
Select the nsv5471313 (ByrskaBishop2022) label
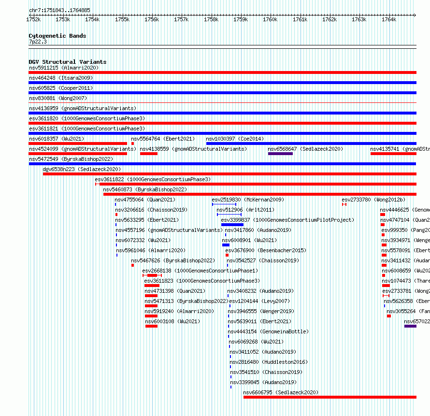coord(187,301)
